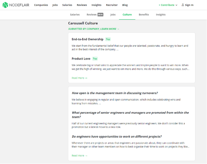
Task: Click the NodeFlair logo
Action: point(16,5)
